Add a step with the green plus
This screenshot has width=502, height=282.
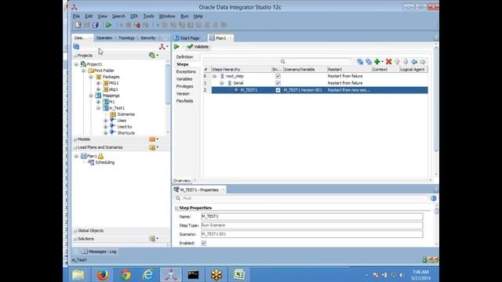tap(378, 62)
